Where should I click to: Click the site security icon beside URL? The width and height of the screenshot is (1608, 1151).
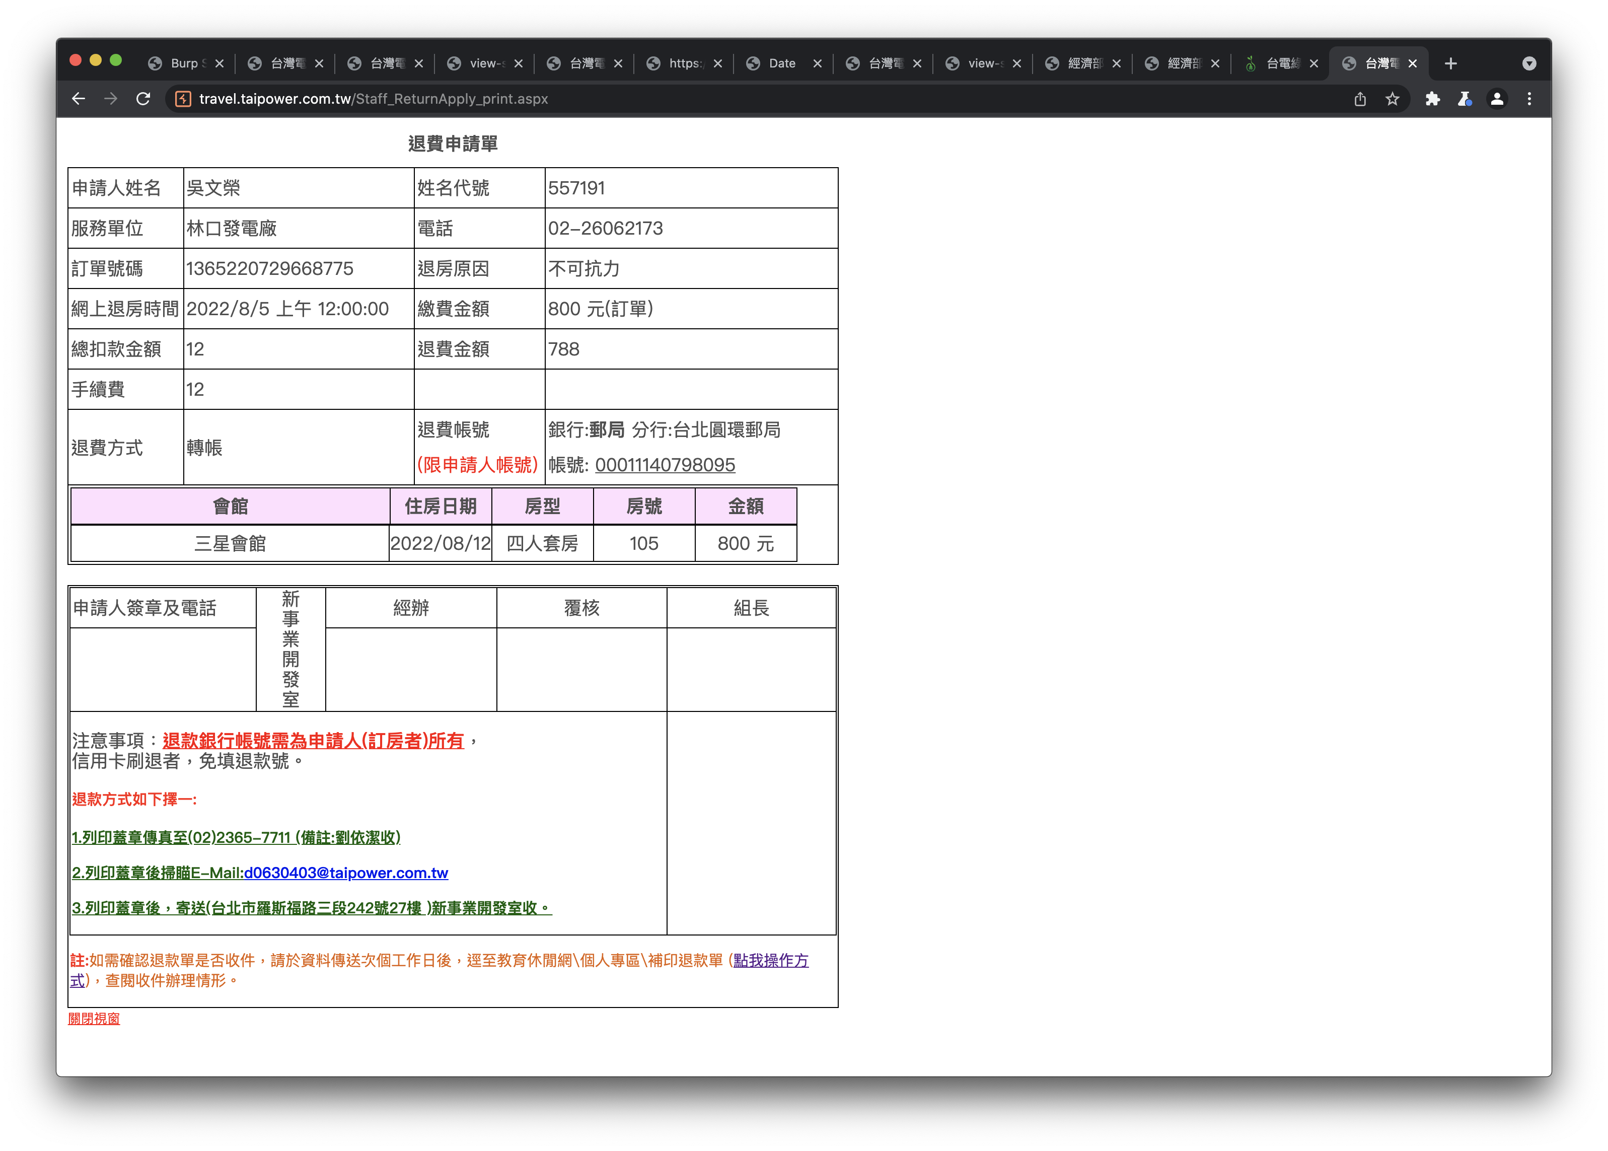183,99
